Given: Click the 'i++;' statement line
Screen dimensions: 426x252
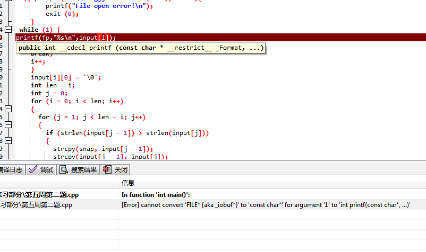Looking at the screenshot, I should tap(38, 61).
